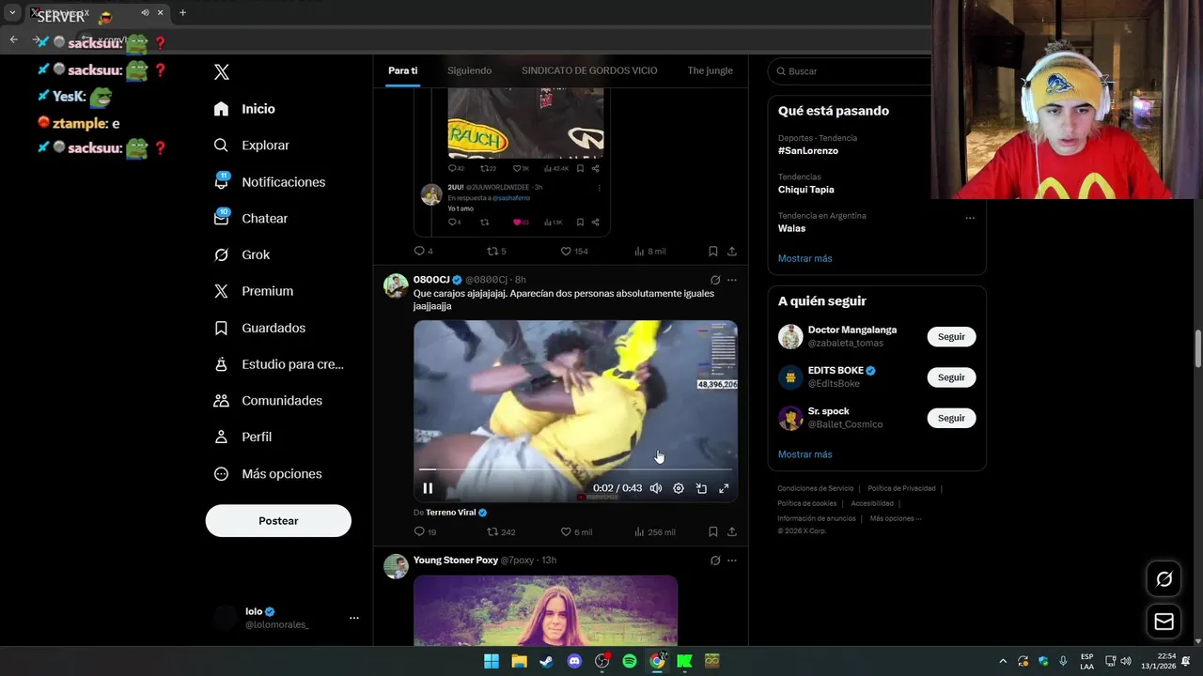Viewport: 1203px width, 676px height.
Task: Follow EDITS BOKE
Action: pos(951,377)
